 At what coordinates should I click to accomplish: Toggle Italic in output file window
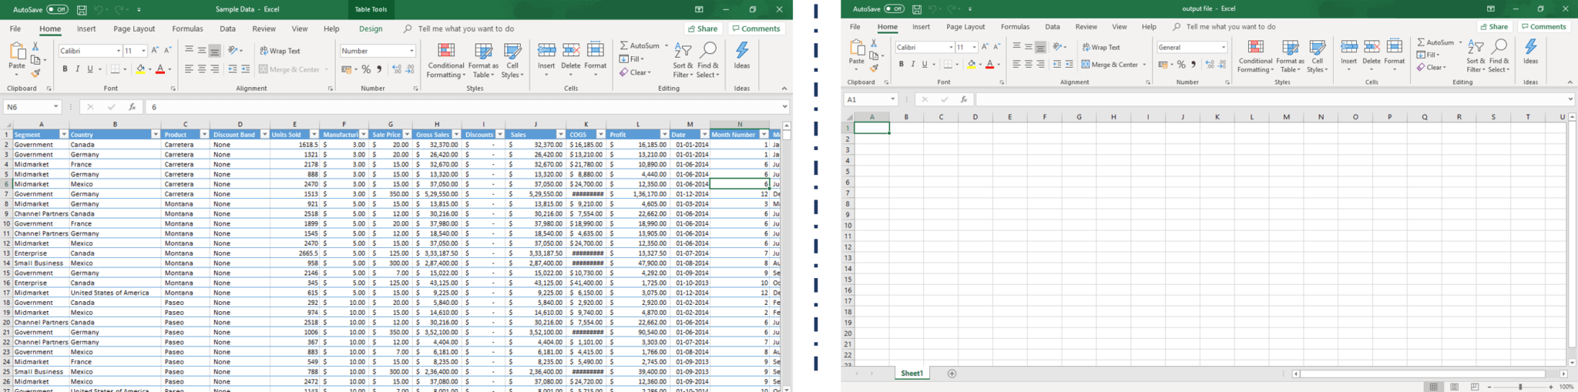click(913, 65)
